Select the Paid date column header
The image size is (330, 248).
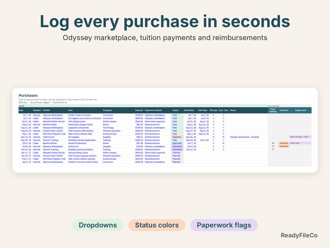click(202, 110)
